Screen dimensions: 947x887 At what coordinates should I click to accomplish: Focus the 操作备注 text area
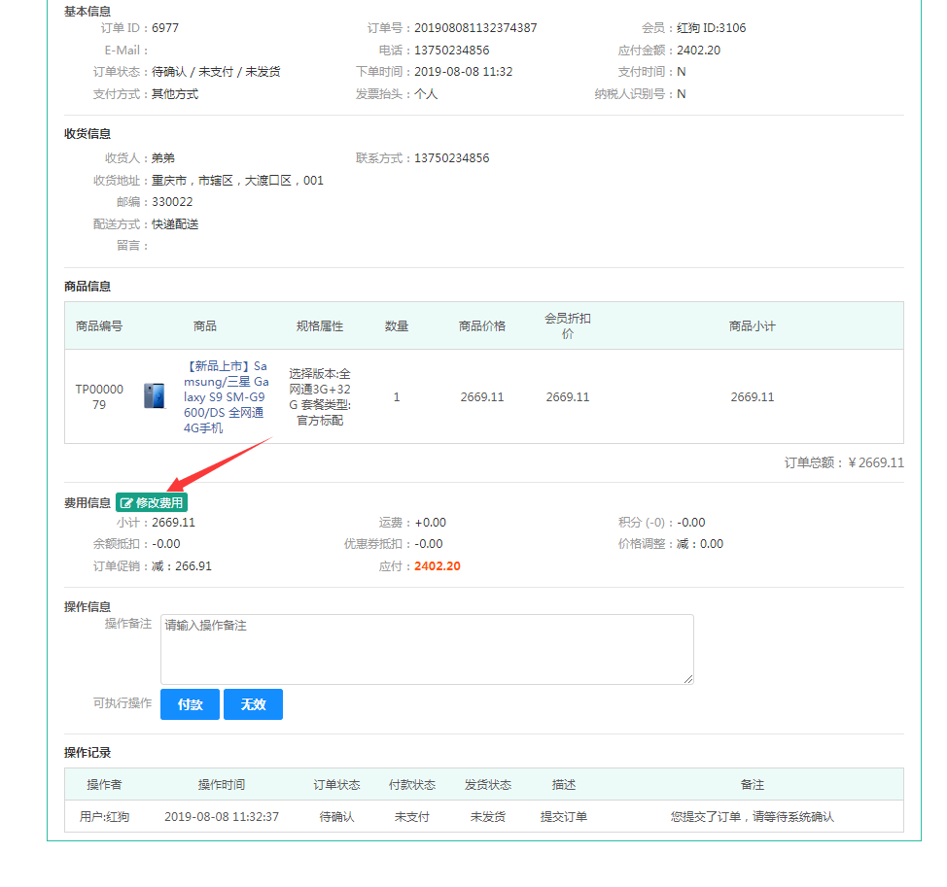[x=427, y=649]
